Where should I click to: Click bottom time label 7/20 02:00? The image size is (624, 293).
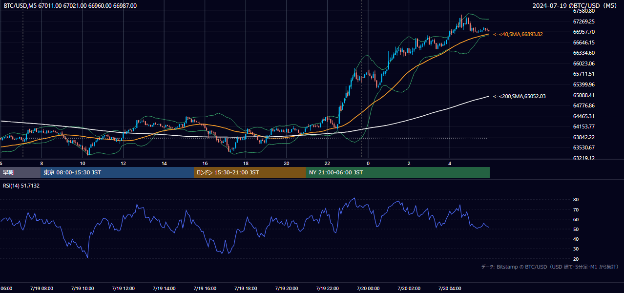[x=409, y=289]
